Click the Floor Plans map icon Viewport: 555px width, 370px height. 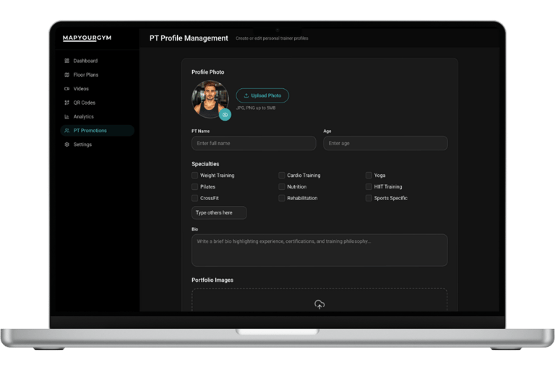[x=67, y=74]
